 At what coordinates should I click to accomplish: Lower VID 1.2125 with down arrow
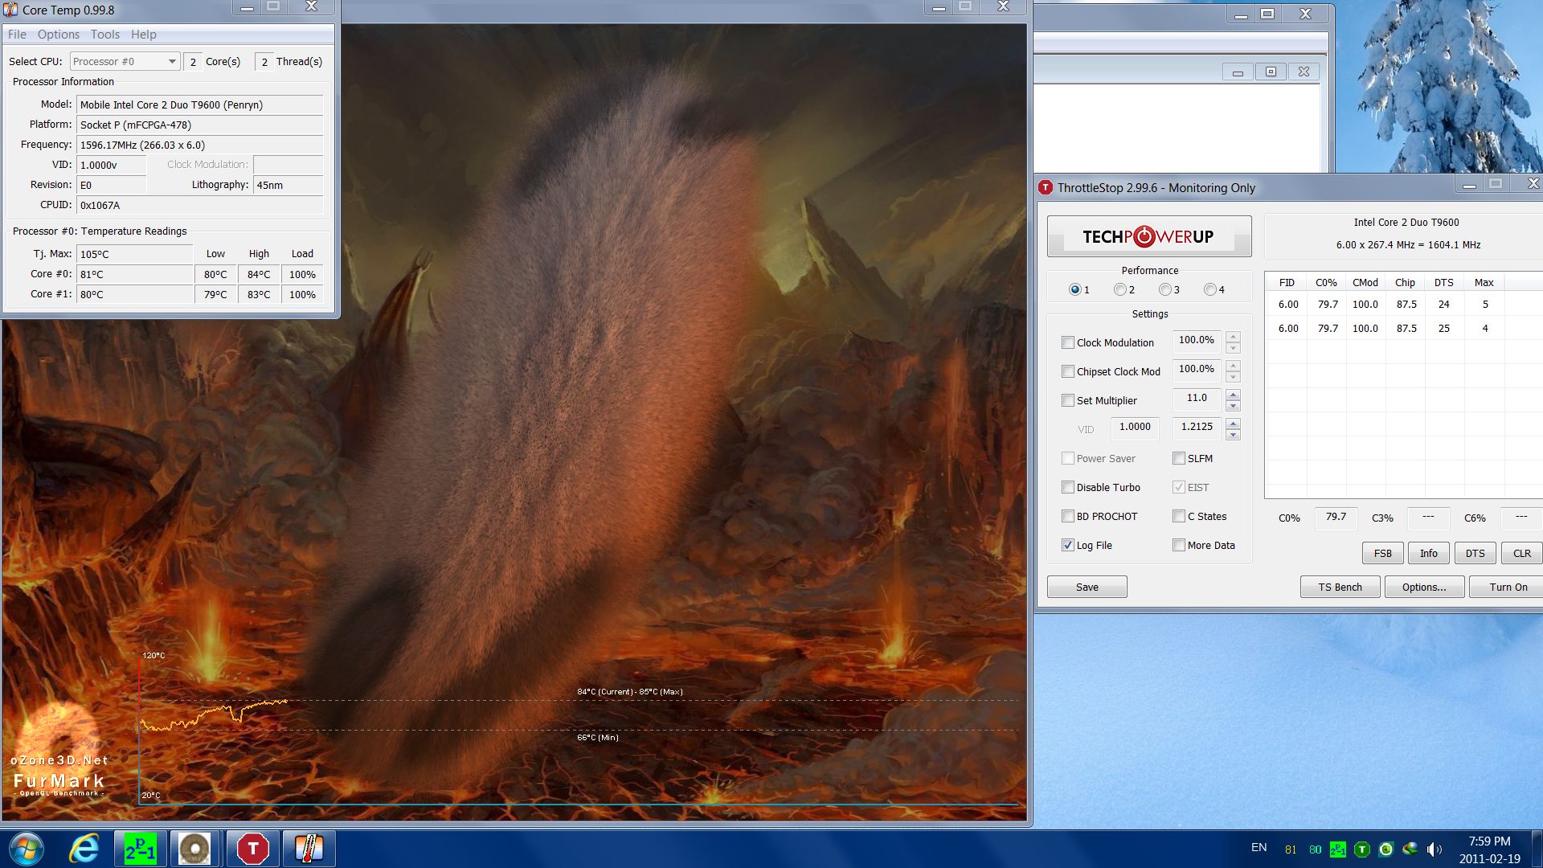pyautogui.click(x=1233, y=435)
